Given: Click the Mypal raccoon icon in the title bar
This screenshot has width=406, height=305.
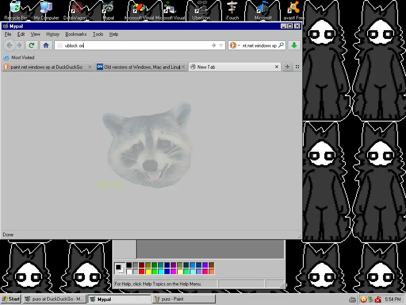Looking at the screenshot, I should coord(5,26).
